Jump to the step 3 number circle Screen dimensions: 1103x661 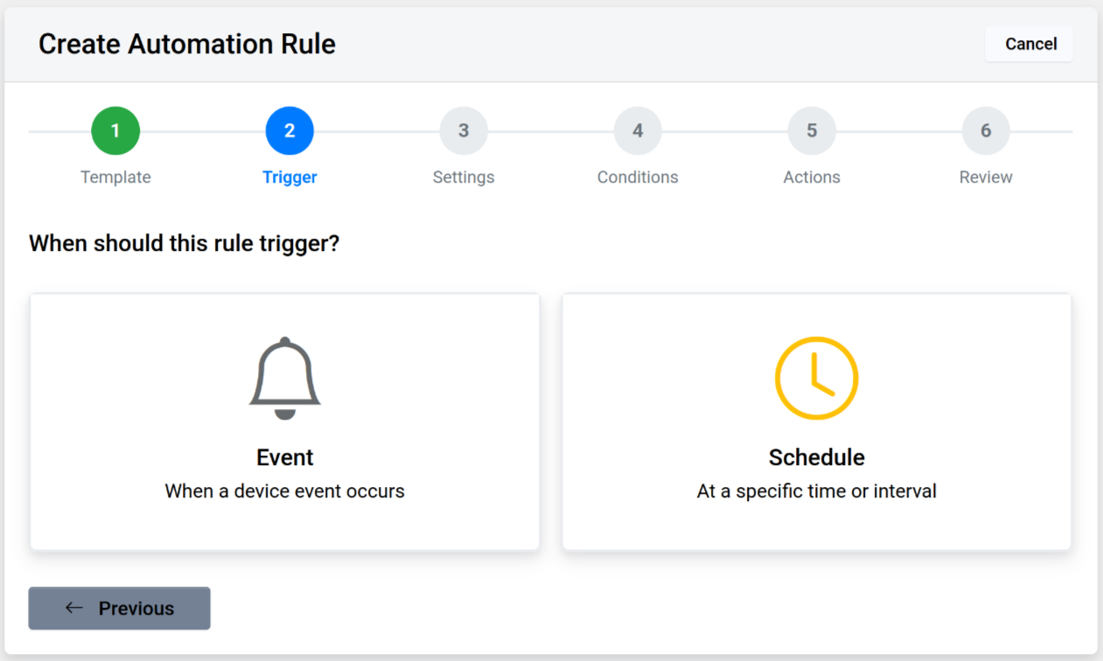pos(464,131)
